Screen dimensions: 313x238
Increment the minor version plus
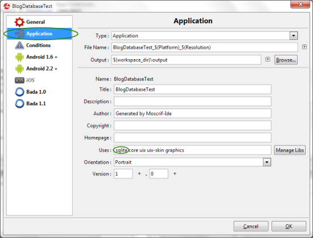[x=175, y=174]
